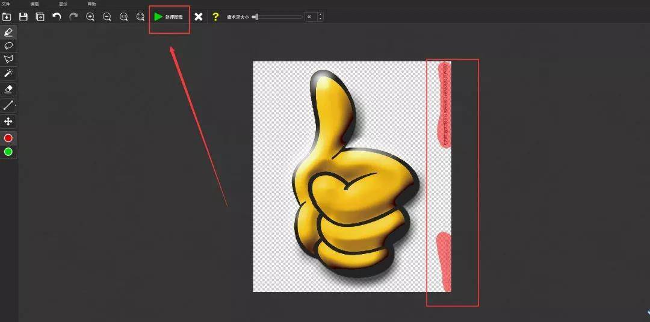
Task: Select the Marker tool in the sidebar
Action: [x=8, y=32]
